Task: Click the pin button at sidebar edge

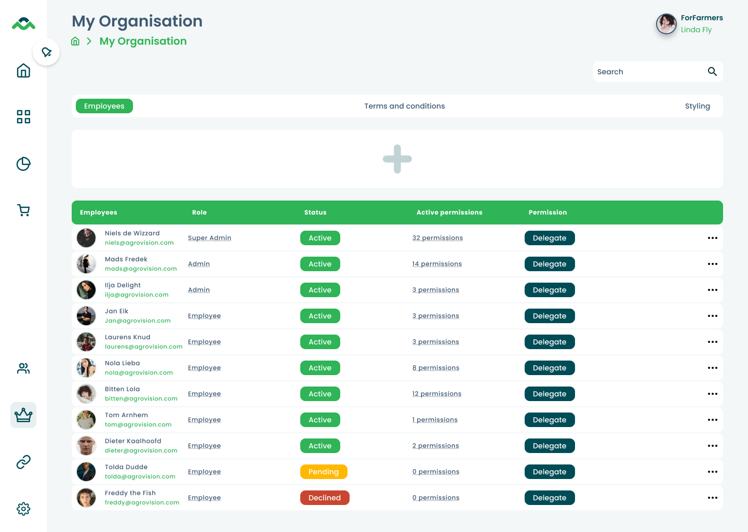Action: 47,52
